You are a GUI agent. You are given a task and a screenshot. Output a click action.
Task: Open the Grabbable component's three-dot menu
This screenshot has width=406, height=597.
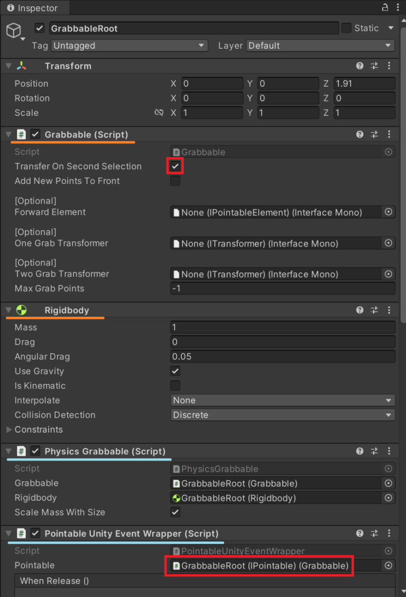coord(389,134)
